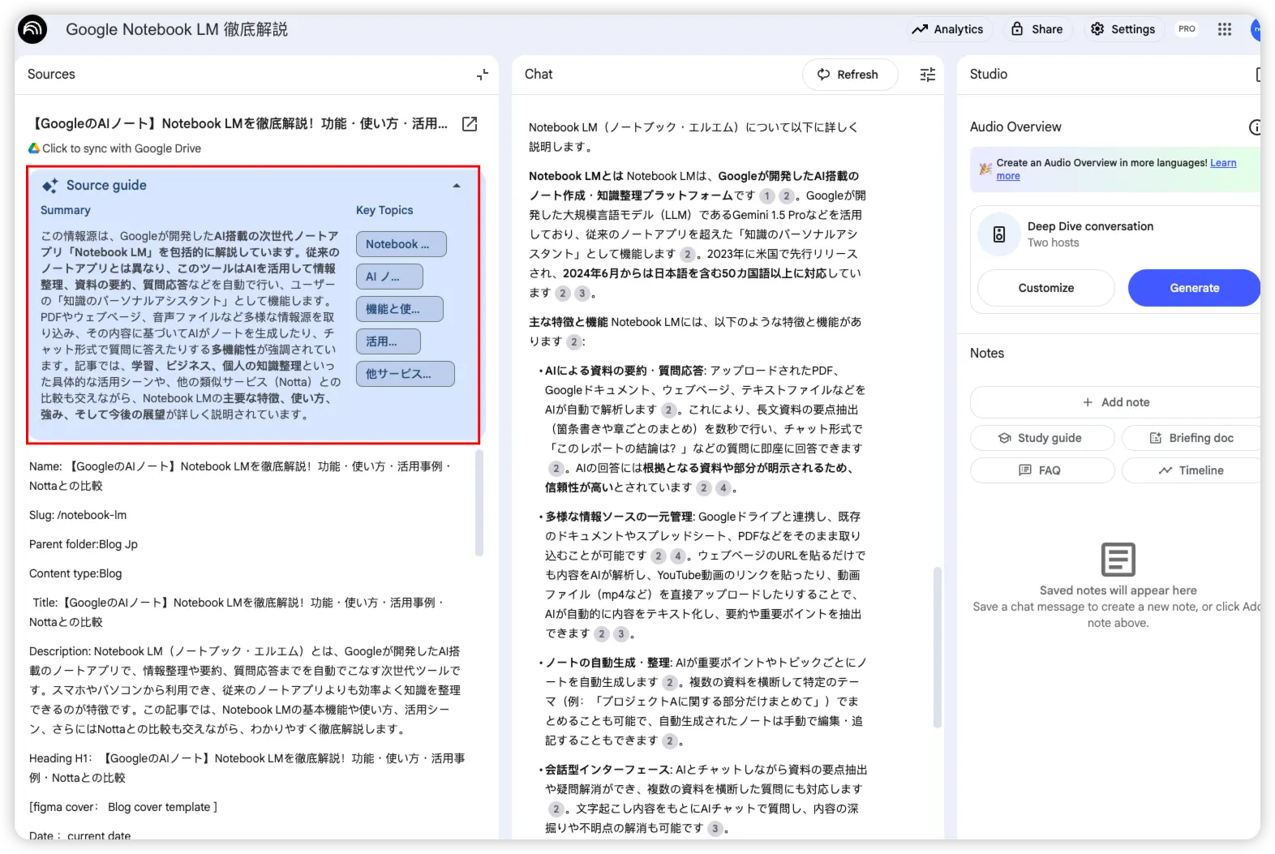Click the 'Parent folder:Blog Jp' line
Viewport: 1275px width, 854px height.
click(x=84, y=544)
